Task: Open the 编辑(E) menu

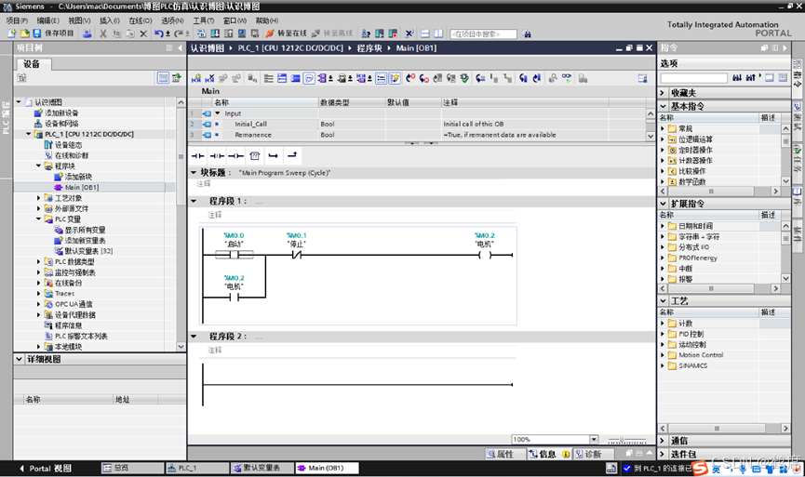Action: (x=47, y=20)
